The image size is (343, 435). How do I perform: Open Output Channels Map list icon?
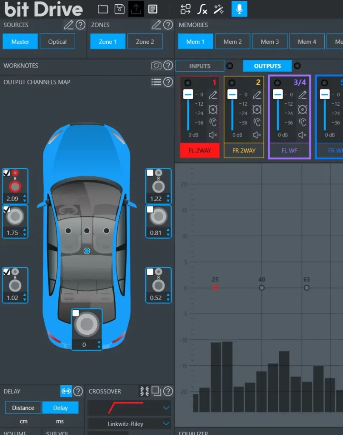coord(156,82)
